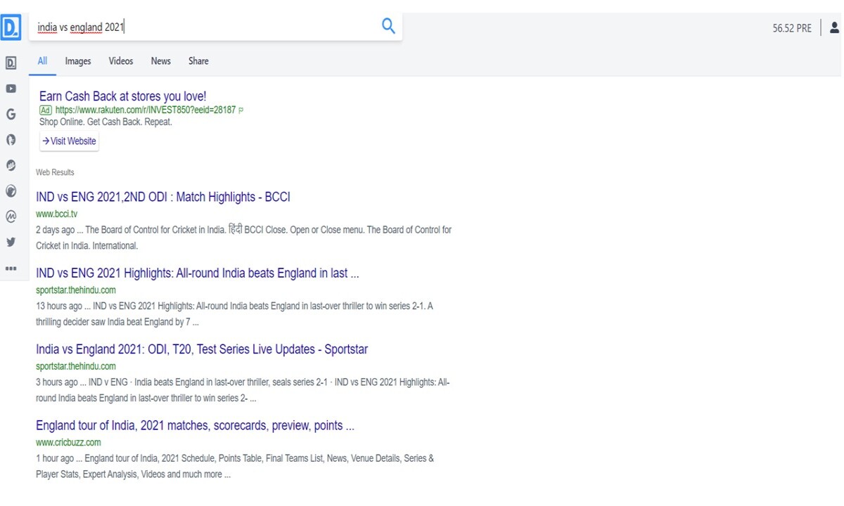Image resolution: width=844 pixels, height=506 pixels.
Task: Switch to the Images tab
Action: click(x=78, y=61)
